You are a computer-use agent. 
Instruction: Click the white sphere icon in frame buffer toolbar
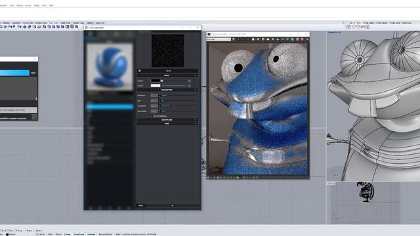point(253,39)
